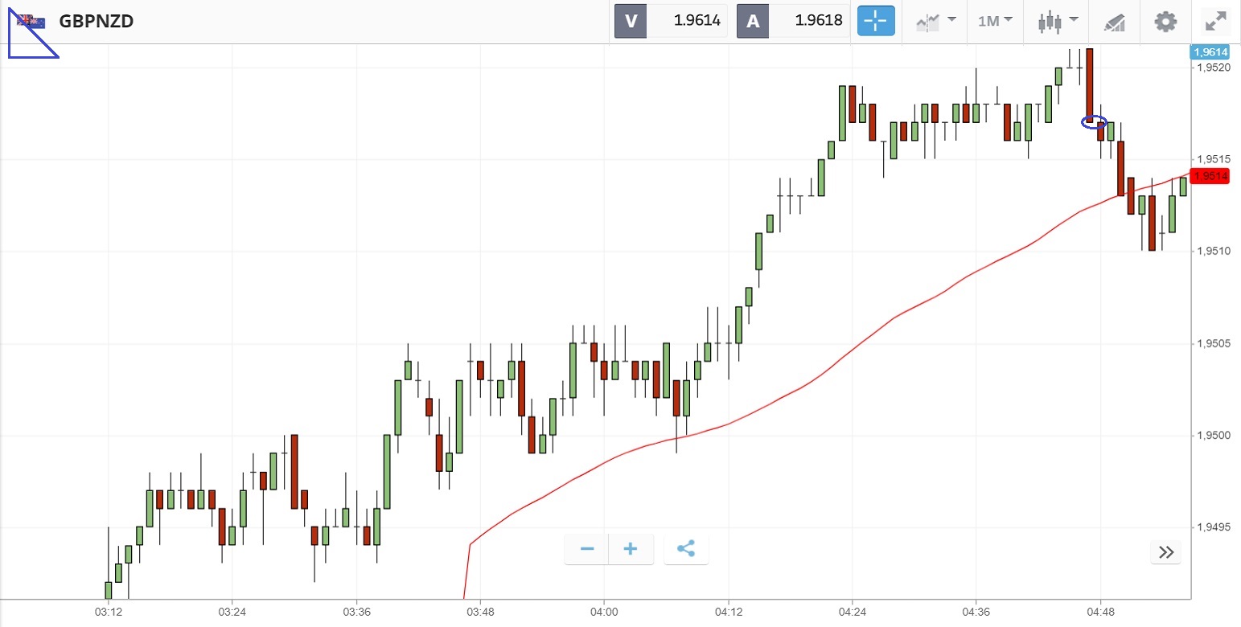Expand chart to fullscreen
This screenshot has height=627, width=1241.
click(x=1214, y=21)
